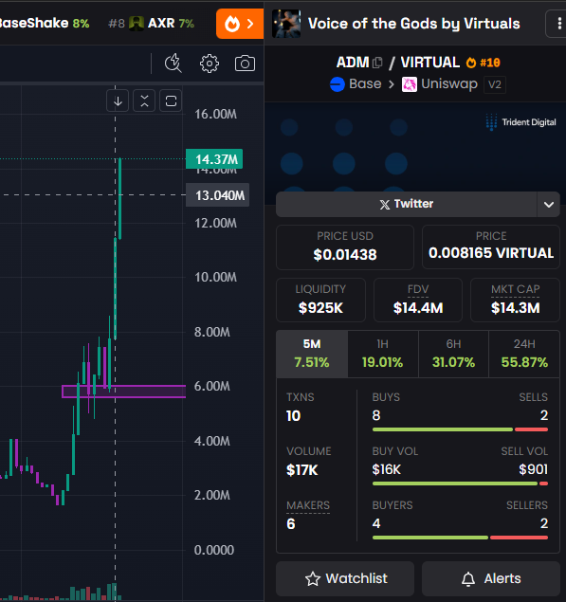Open chart settings gear icon

coord(210,64)
